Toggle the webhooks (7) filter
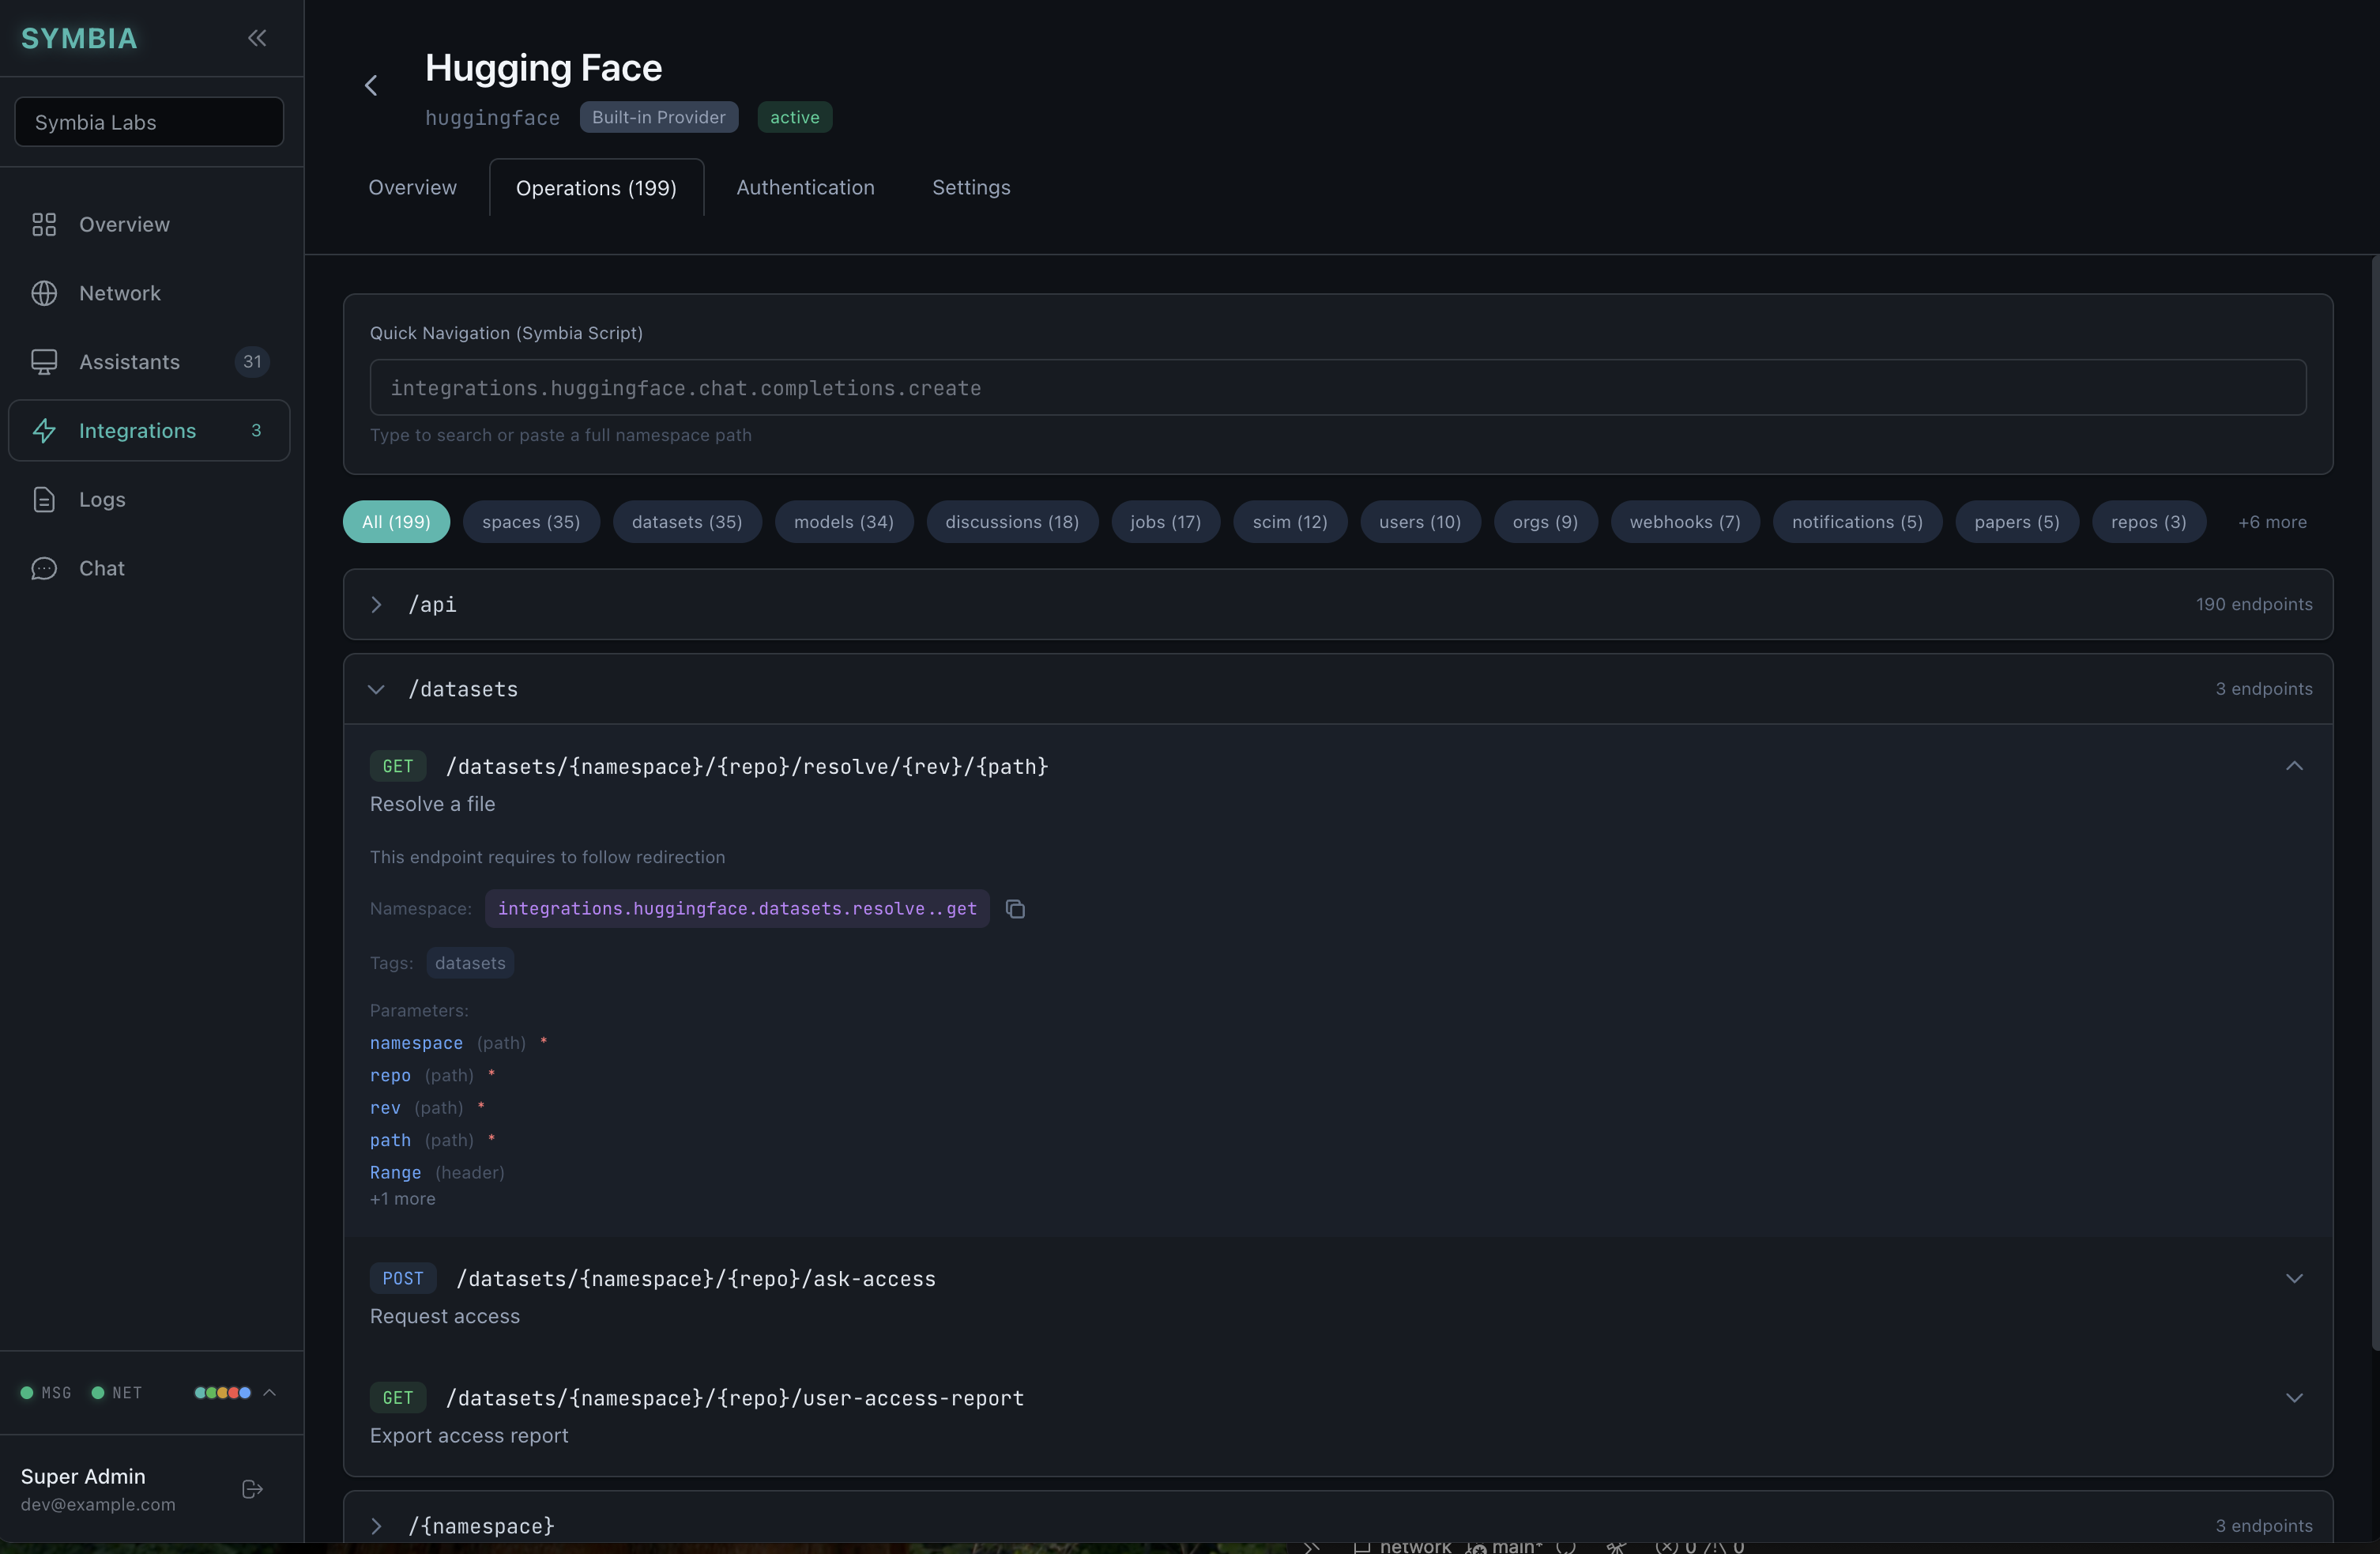Screen dimensions: 2380x1554 click(x=1684, y=522)
